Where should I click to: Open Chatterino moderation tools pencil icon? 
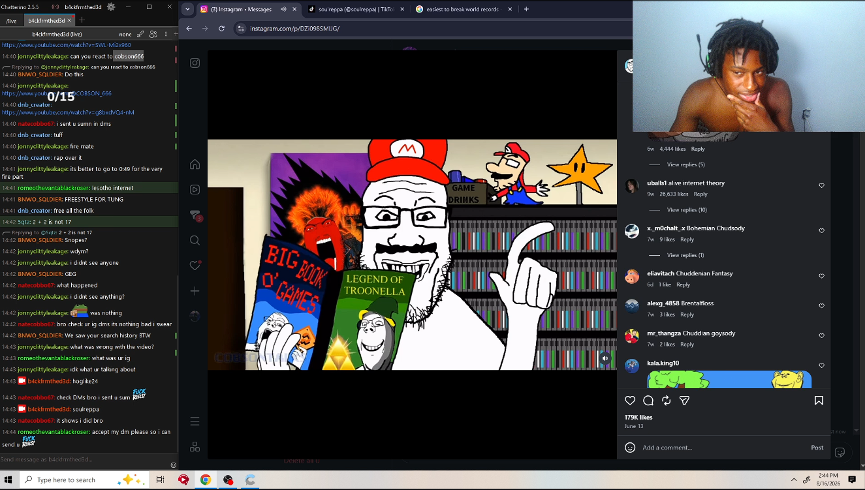(140, 34)
